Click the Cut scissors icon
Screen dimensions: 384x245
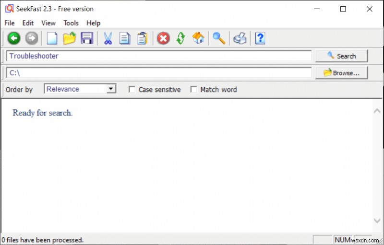click(108, 38)
